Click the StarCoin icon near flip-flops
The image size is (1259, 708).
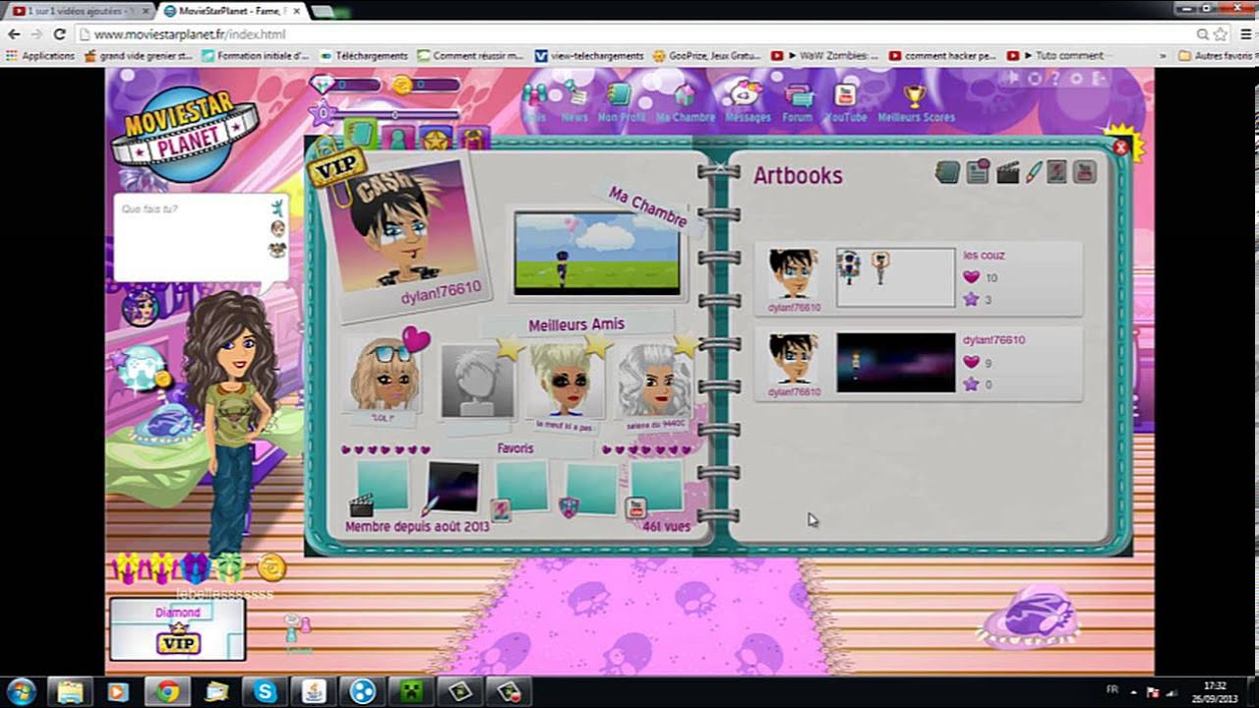click(x=271, y=567)
